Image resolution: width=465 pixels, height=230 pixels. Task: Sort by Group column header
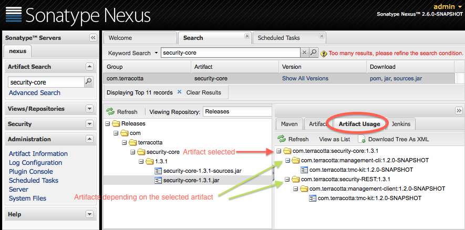tap(147, 67)
